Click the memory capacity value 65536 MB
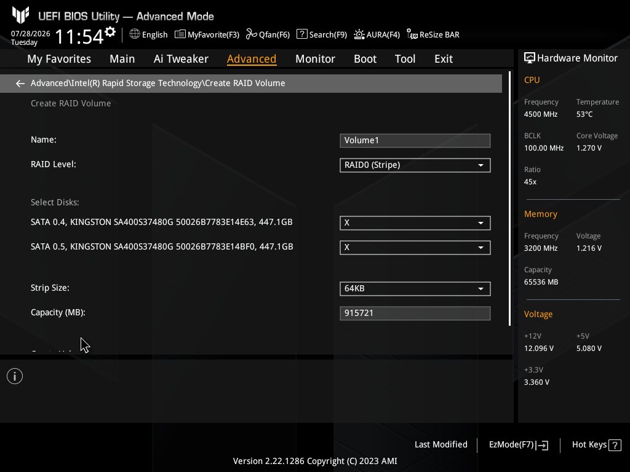This screenshot has height=472, width=630. tap(541, 282)
